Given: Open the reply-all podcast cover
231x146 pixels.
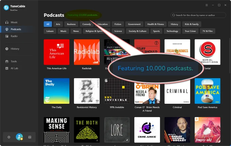Looking at the screenshot, I should coord(208,130).
